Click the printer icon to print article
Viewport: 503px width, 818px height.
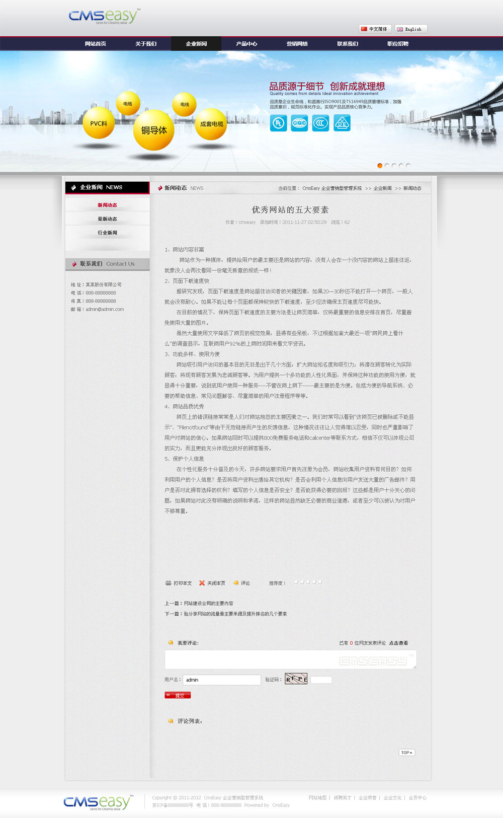(168, 583)
